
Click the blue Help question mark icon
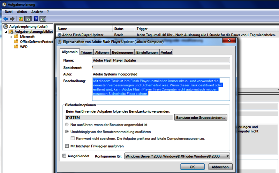click(x=36, y=19)
